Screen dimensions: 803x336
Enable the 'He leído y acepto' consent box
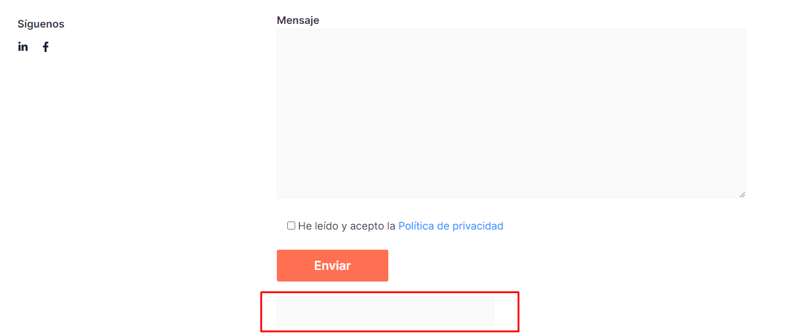tap(291, 226)
